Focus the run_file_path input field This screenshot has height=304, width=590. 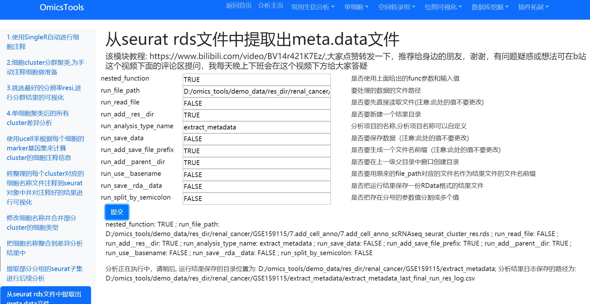coord(256,91)
